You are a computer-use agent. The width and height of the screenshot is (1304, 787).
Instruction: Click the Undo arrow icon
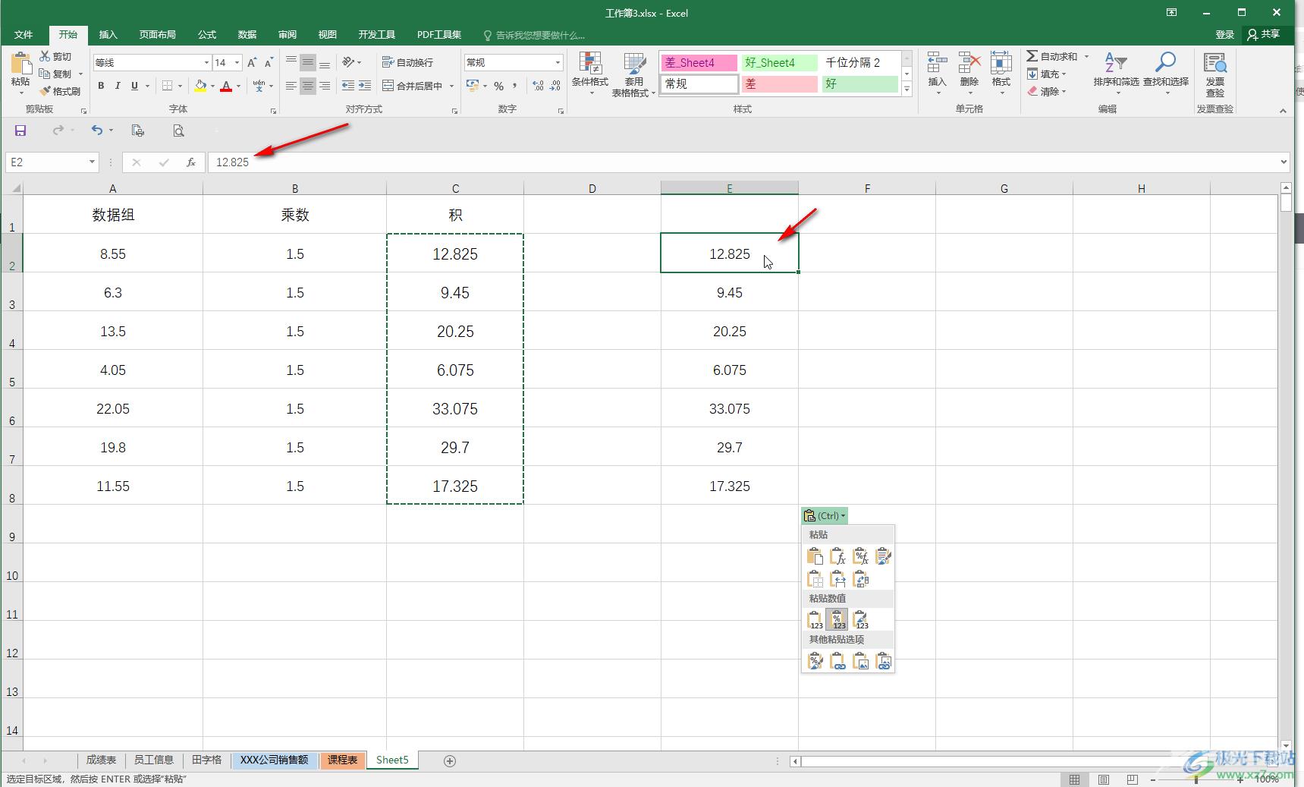click(x=96, y=131)
